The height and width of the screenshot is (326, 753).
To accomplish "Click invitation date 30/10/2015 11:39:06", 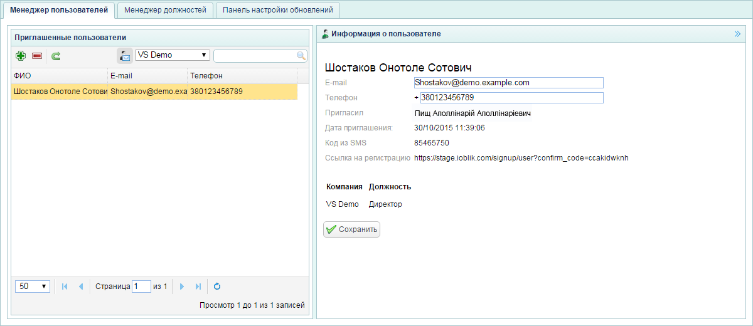I will 449,128.
